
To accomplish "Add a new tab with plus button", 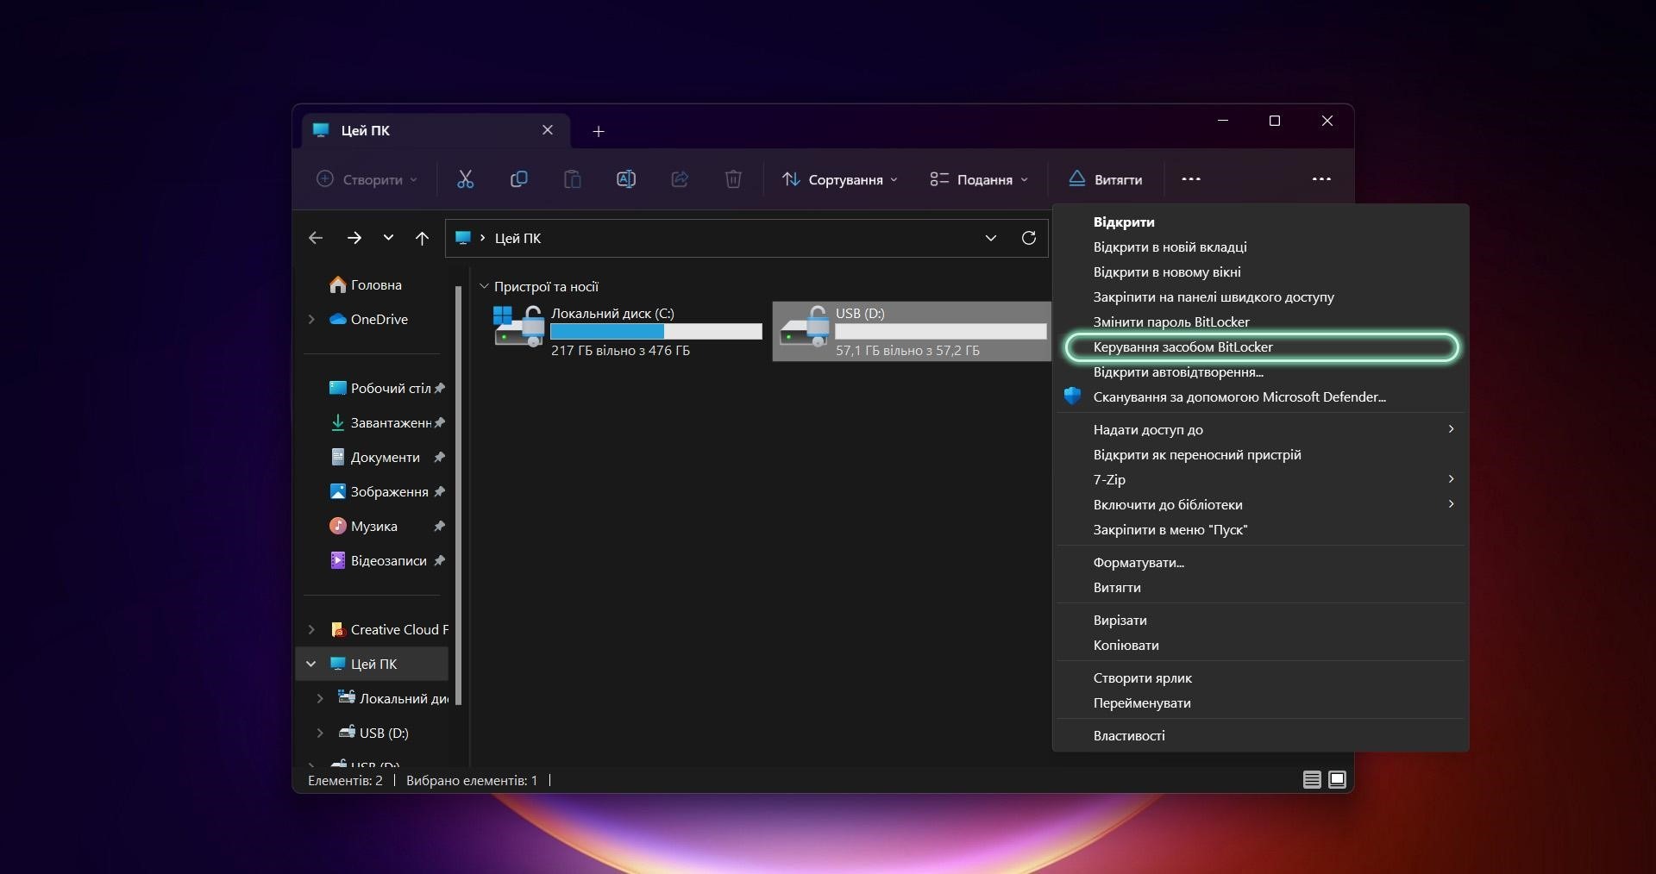I will click(x=599, y=131).
